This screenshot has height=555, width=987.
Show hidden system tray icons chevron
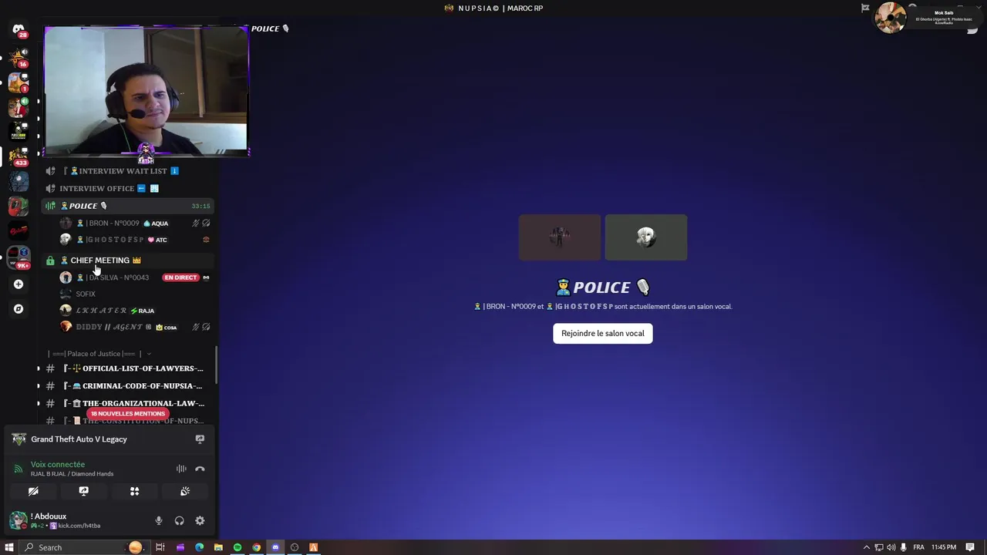(x=866, y=547)
